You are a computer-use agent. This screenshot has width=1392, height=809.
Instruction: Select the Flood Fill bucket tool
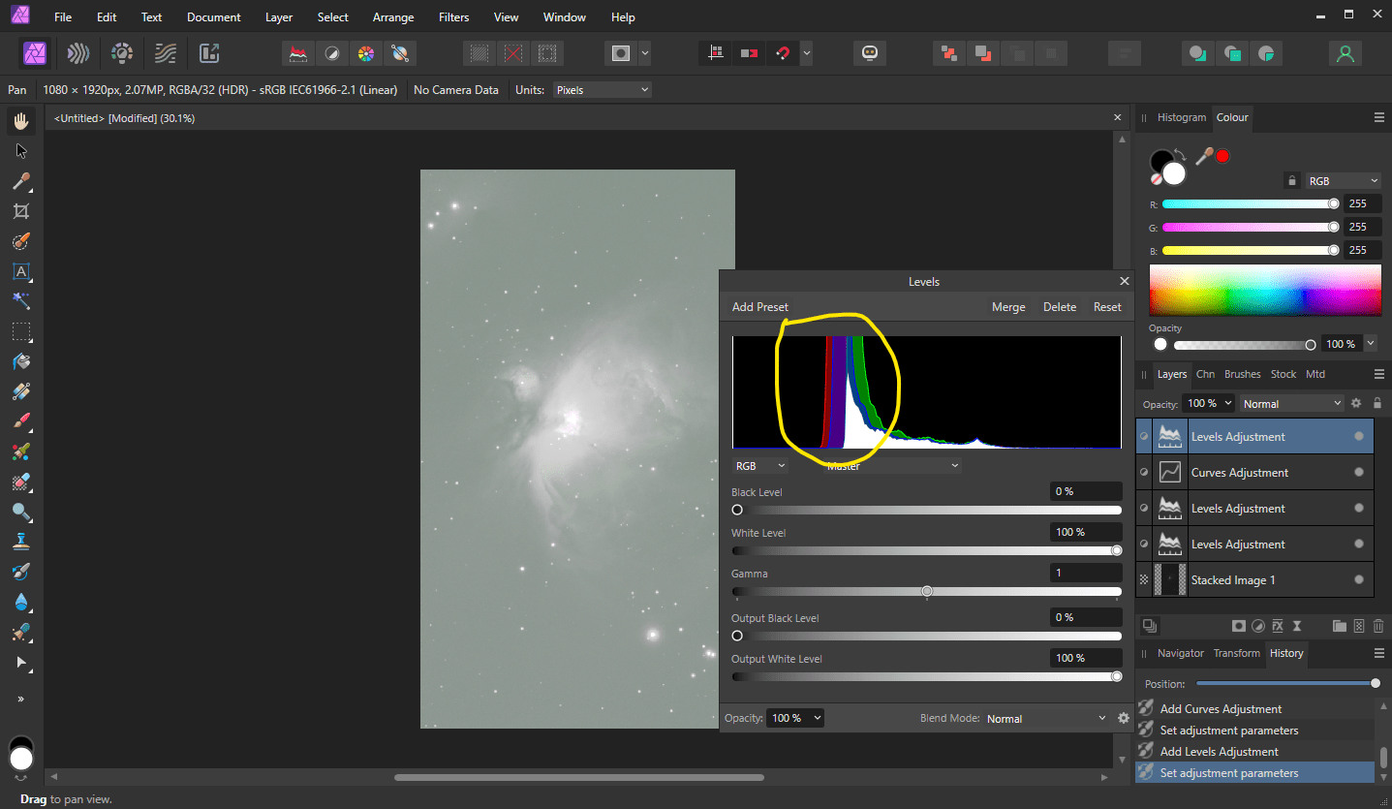click(x=21, y=361)
